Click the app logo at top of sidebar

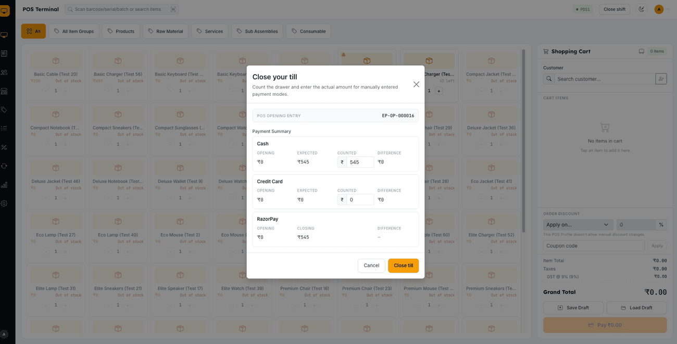[4, 10]
